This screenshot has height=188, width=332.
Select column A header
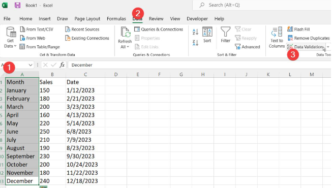[22, 75]
